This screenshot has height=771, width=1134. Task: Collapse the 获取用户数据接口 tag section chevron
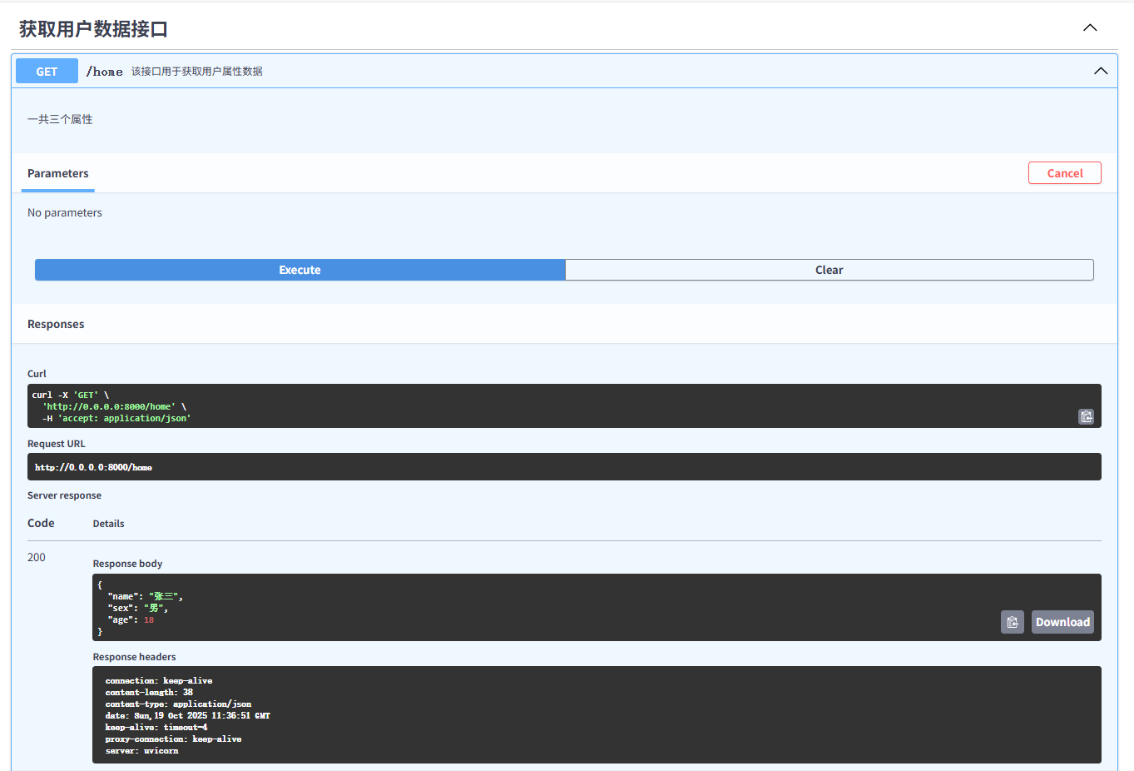pyautogui.click(x=1090, y=28)
